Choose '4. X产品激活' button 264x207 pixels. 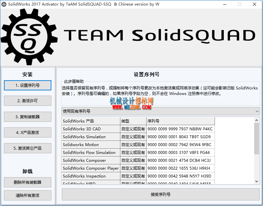tap(27, 133)
